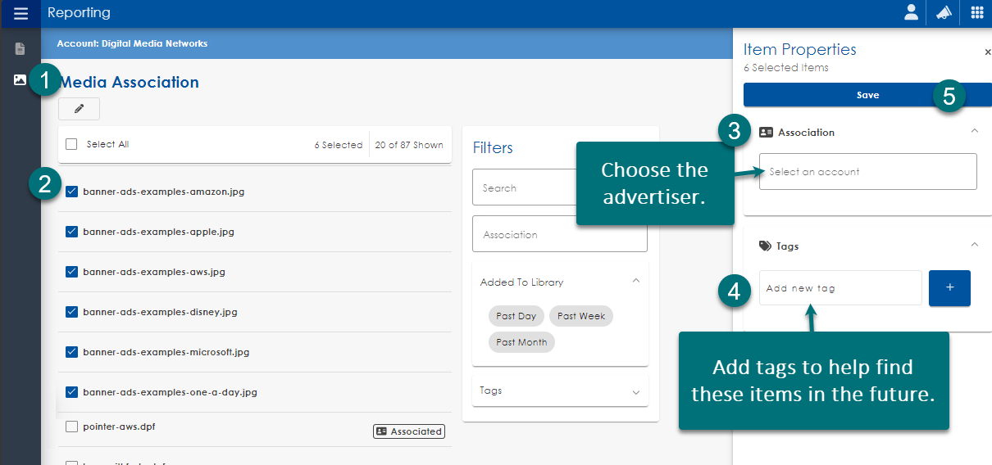Toggle the Select All checkbox
The width and height of the screenshot is (992, 465).
coord(71,144)
